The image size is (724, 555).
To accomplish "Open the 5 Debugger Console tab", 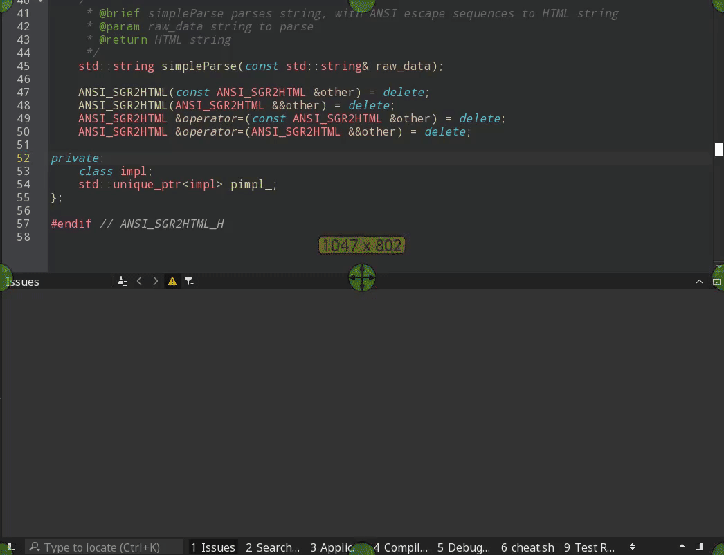I will click(464, 547).
